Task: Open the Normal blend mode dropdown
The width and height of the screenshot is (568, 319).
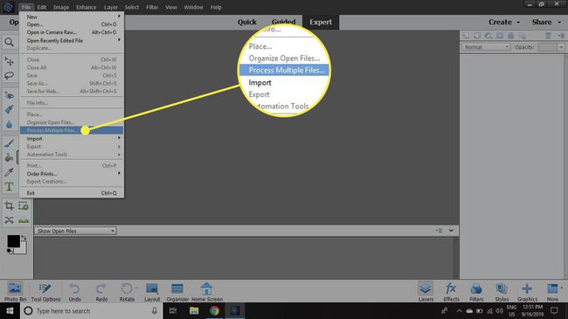Action: 486,47
